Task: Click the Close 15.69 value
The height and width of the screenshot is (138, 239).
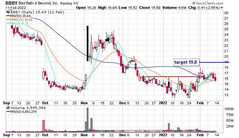Action: (150, 7)
